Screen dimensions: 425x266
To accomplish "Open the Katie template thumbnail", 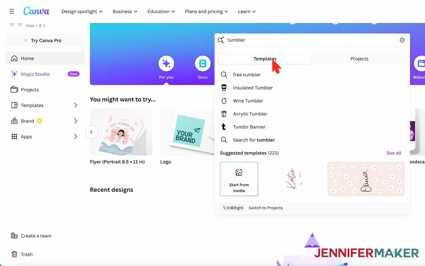I will [x=293, y=179].
